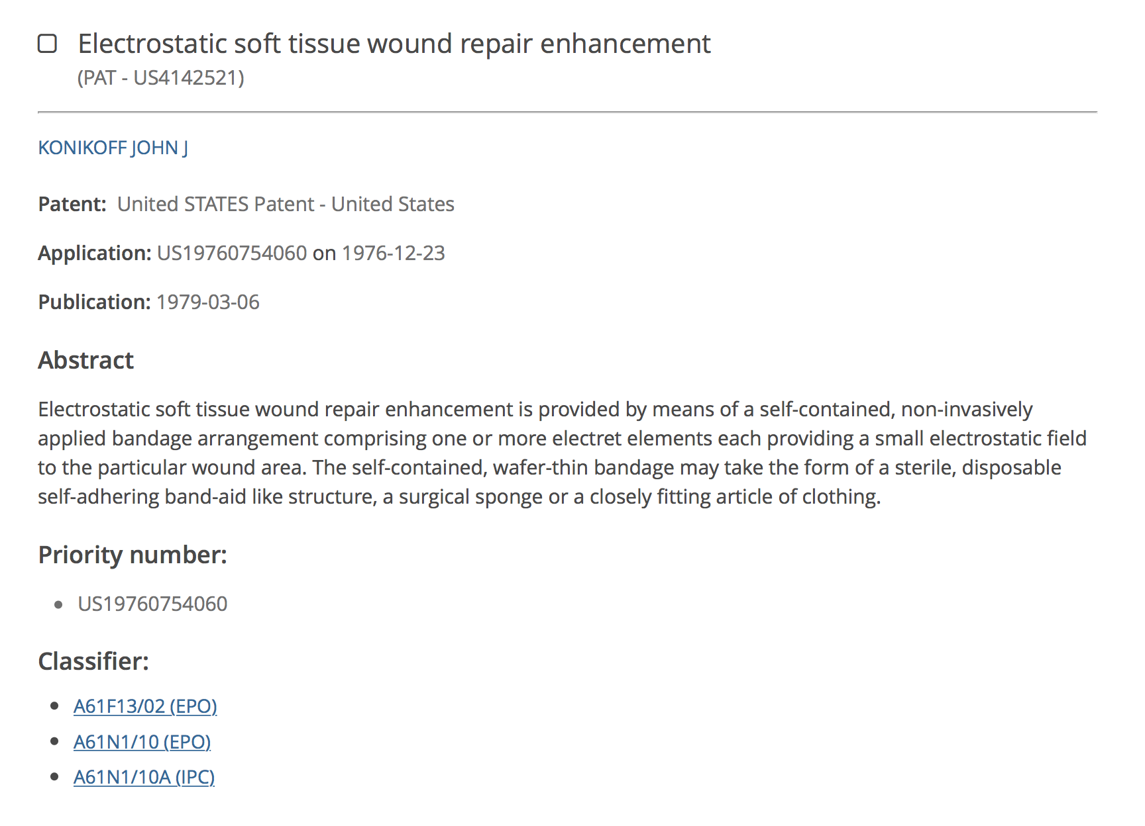Click the bold Publication: label
The width and height of the screenshot is (1145, 826).
point(94,302)
